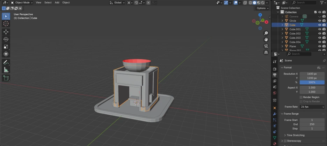Collapse the Frame Range panel
The height and width of the screenshot is (146, 327).
click(282, 114)
